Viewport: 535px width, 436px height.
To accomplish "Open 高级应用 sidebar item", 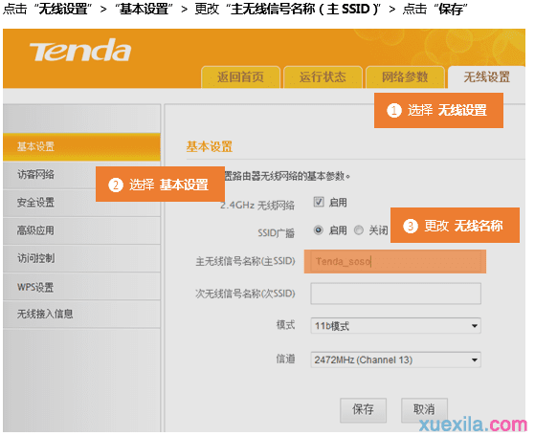I will click(81, 230).
